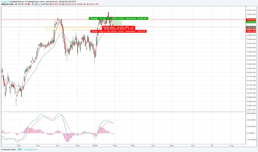Click the -20.0000 indicator axis label
258x152 pixels.
click(252, 140)
